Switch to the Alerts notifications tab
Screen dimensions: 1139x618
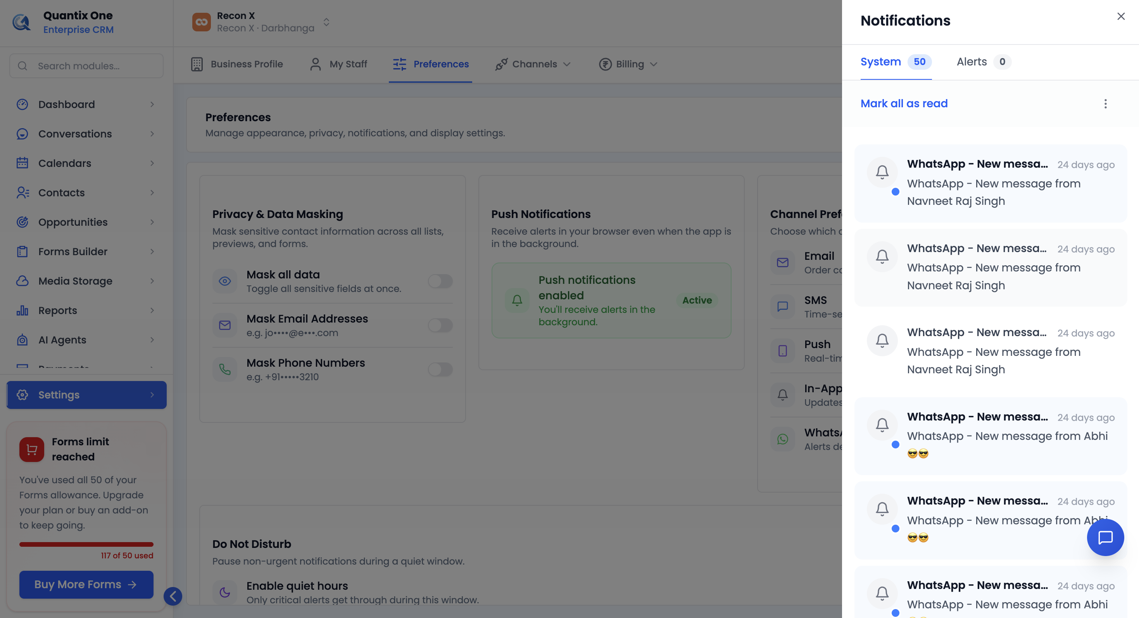(x=984, y=62)
